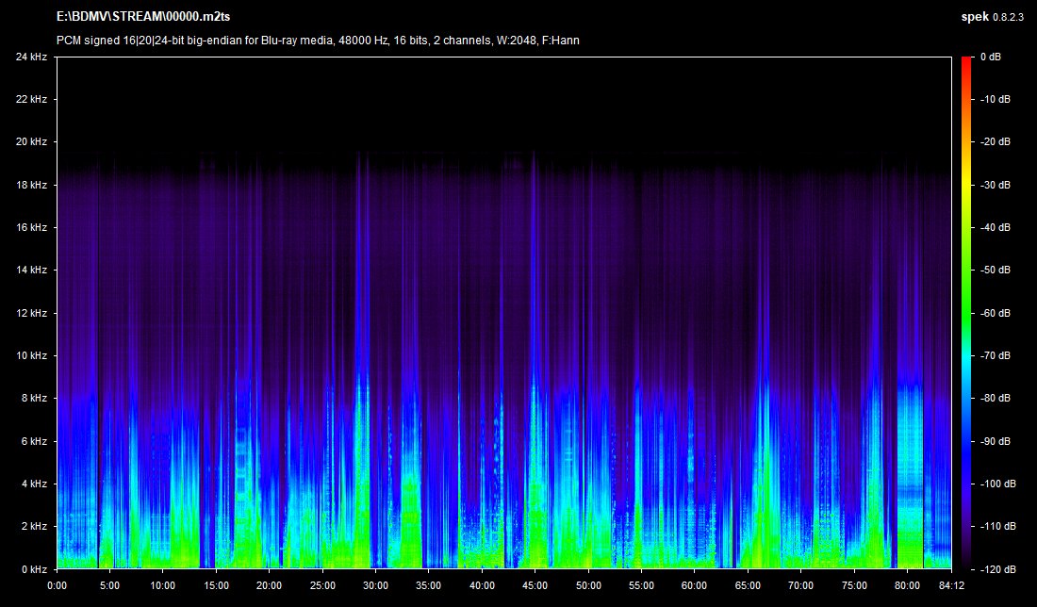Viewport: 1037px width, 607px height.
Task: Click the spek logo text
Action: pyautogui.click(x=973, y=17)
